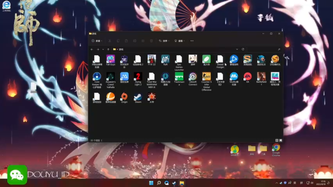Open the IE navigation desktop shortcut
The image size is (333, 187).
(x=6, y=6)
